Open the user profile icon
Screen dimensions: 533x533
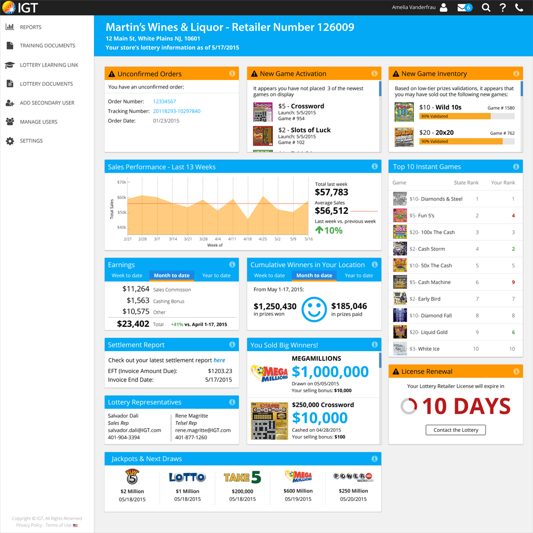[443, 7]
